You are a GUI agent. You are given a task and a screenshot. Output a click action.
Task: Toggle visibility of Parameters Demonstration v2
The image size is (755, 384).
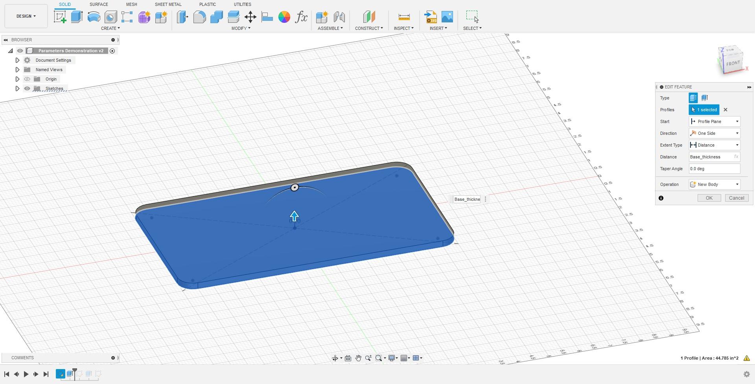[x=20, y=51]
